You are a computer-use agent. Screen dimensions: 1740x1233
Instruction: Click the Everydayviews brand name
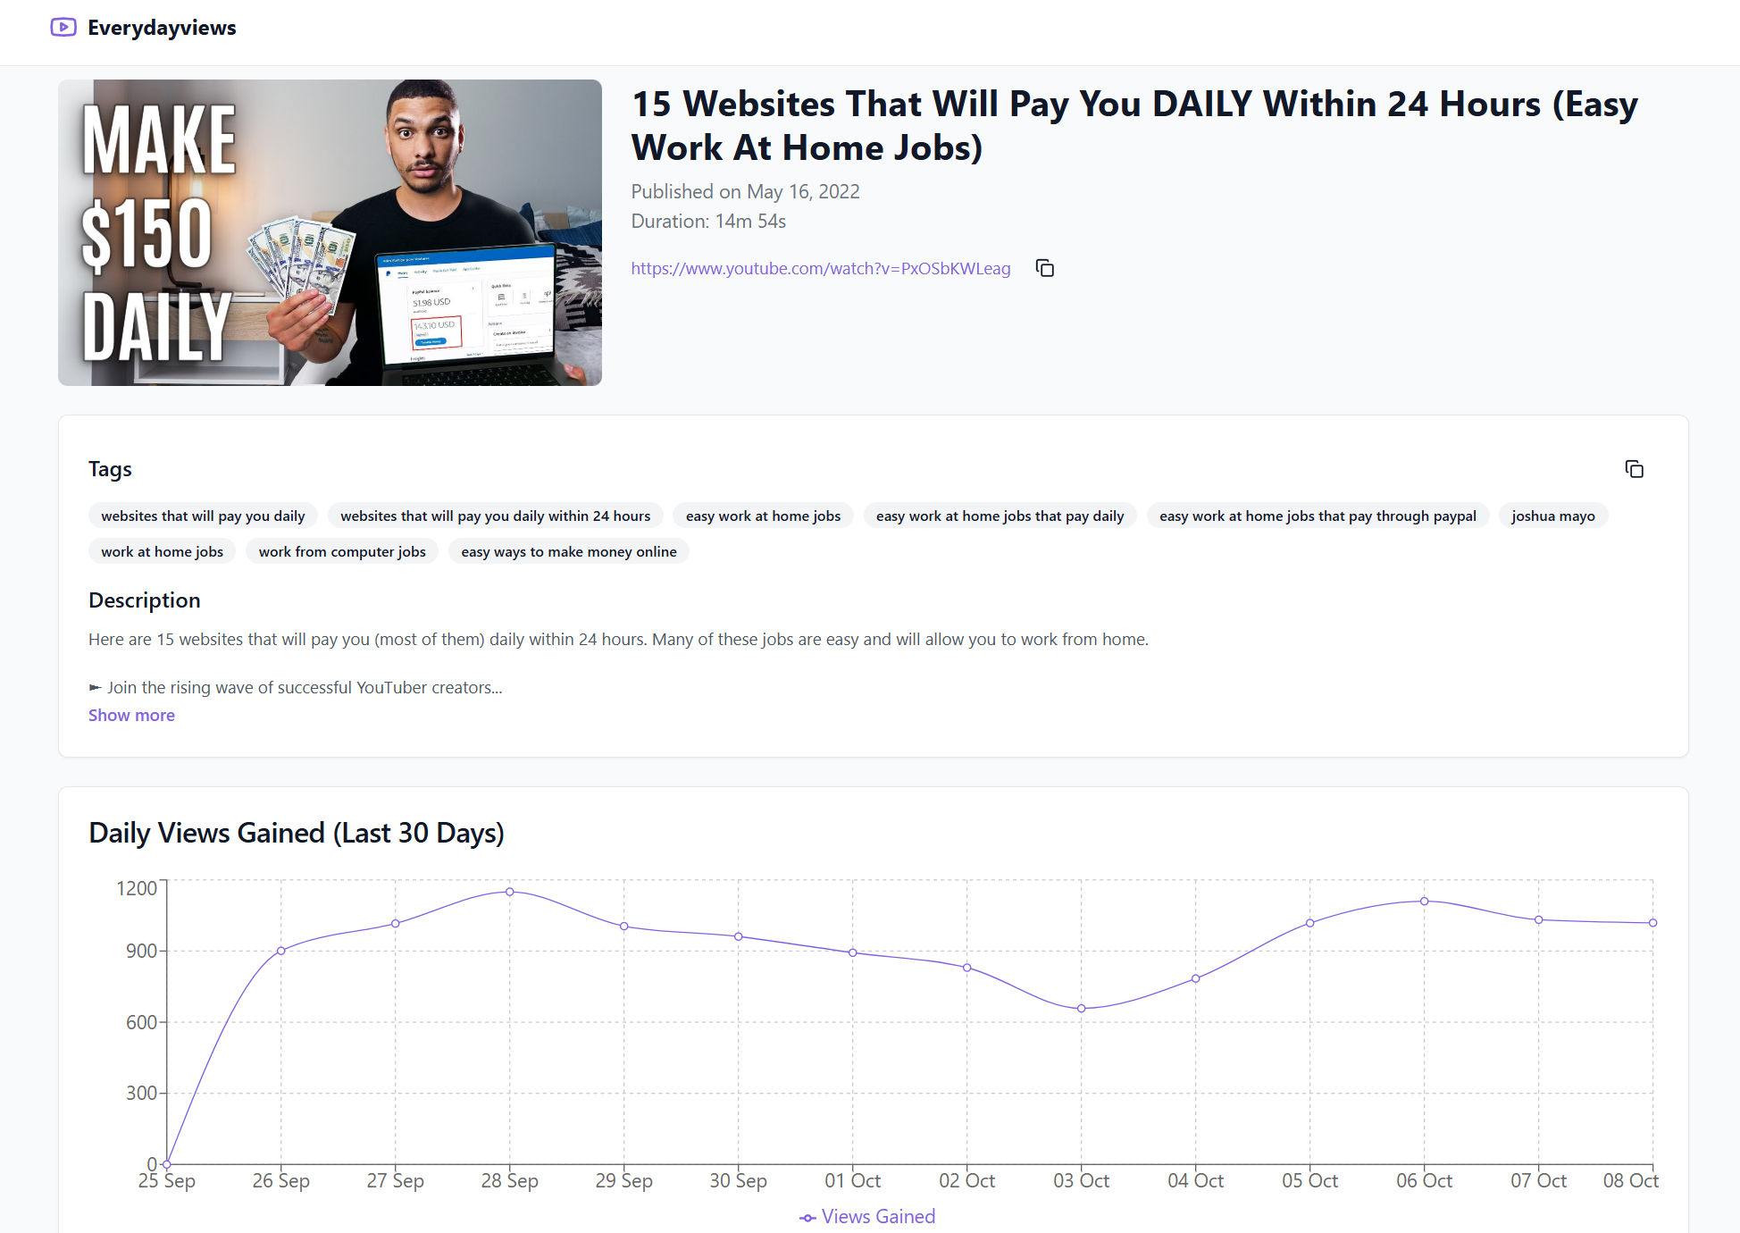click(x=162, y=28)
